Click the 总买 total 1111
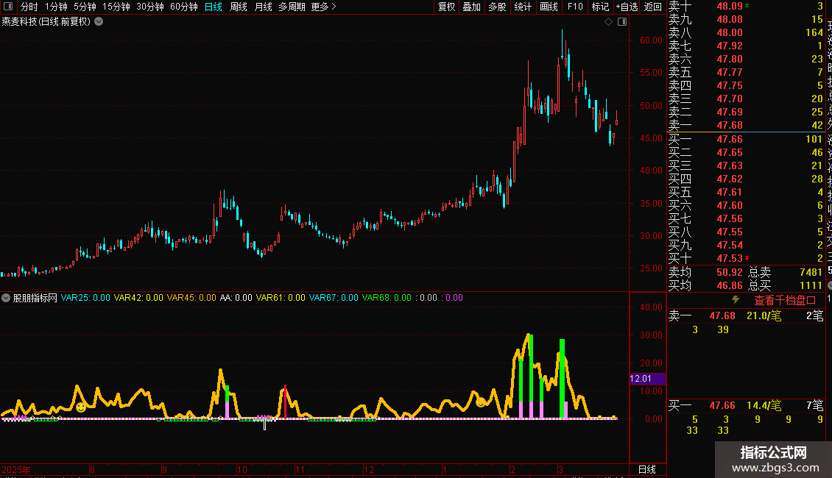 point(811,285)
